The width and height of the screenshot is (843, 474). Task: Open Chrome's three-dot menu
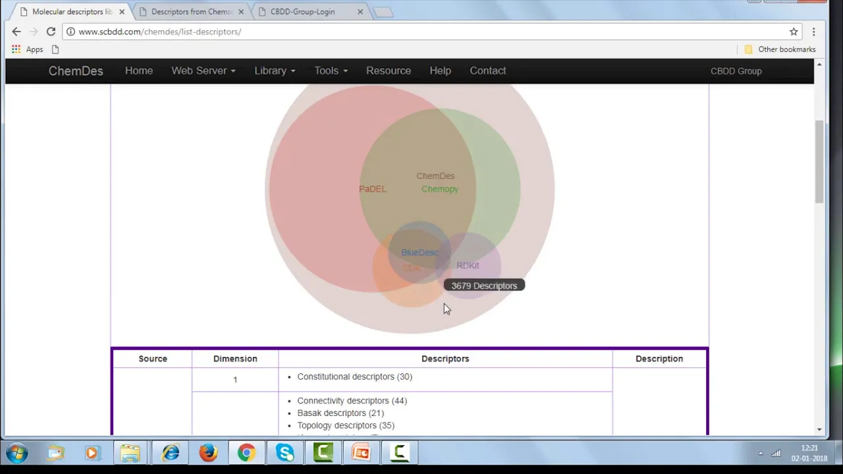[x=813, y=32]
